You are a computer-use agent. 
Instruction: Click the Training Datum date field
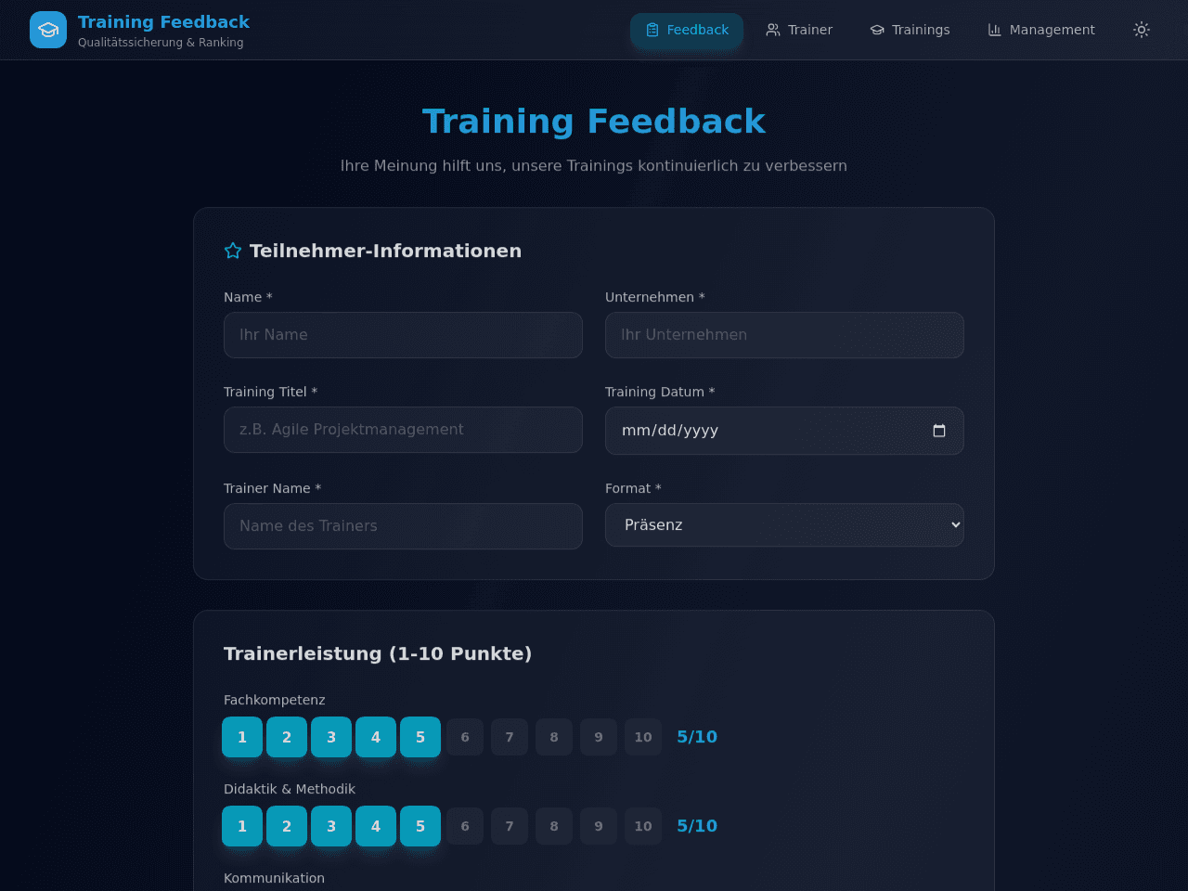(784, 431)
